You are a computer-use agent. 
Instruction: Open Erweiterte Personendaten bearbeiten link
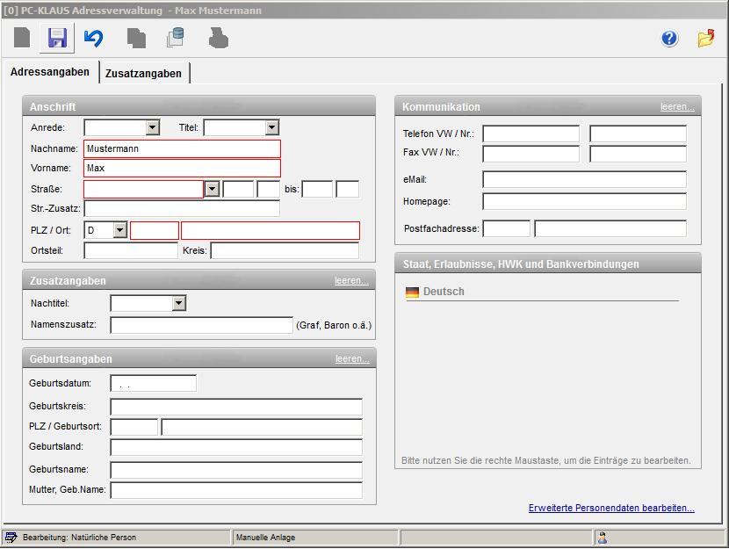tap(610, 509)
